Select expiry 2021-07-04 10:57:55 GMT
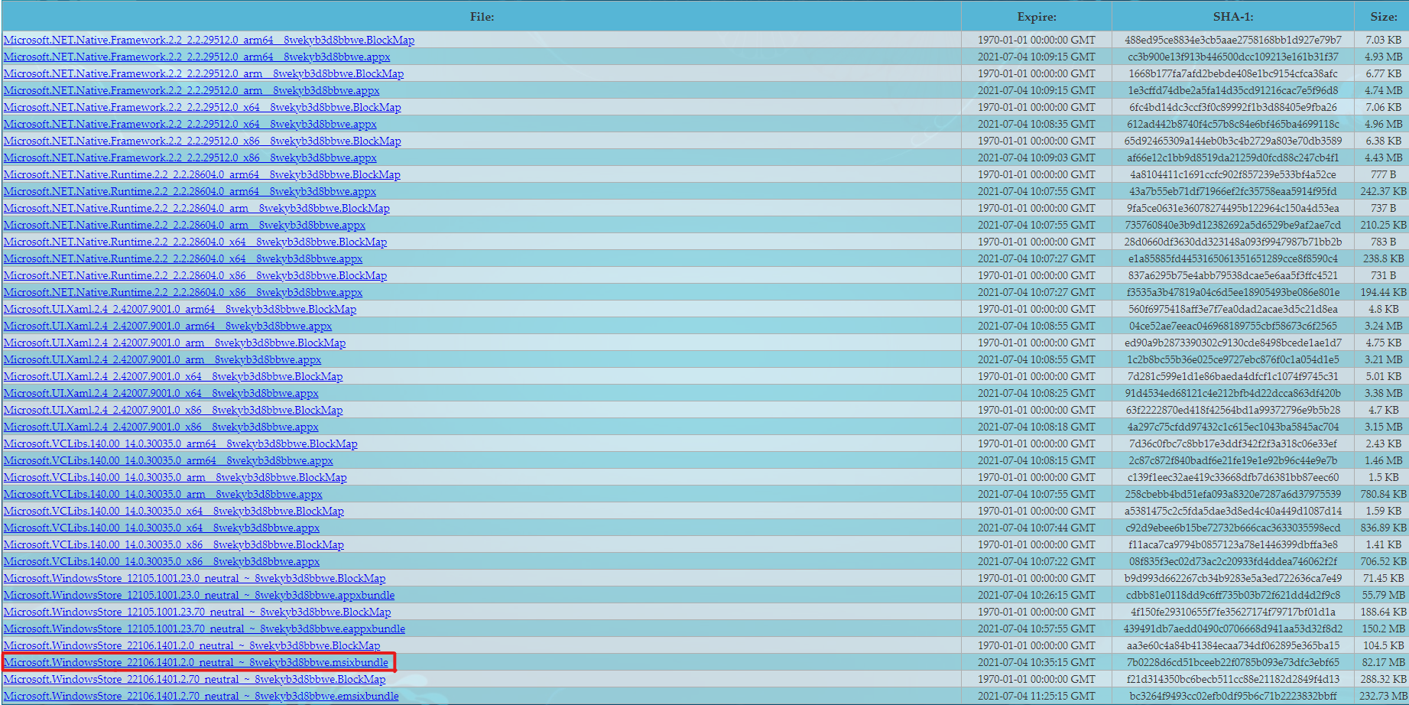 coord(1036,629)
